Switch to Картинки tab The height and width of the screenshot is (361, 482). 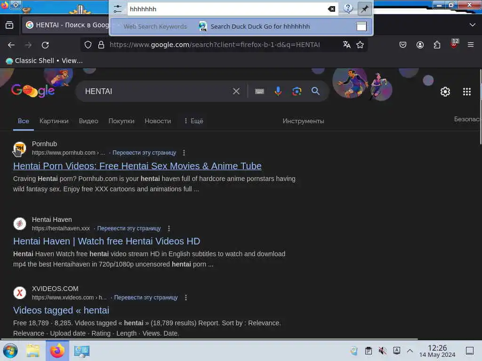tap(54, 121)
